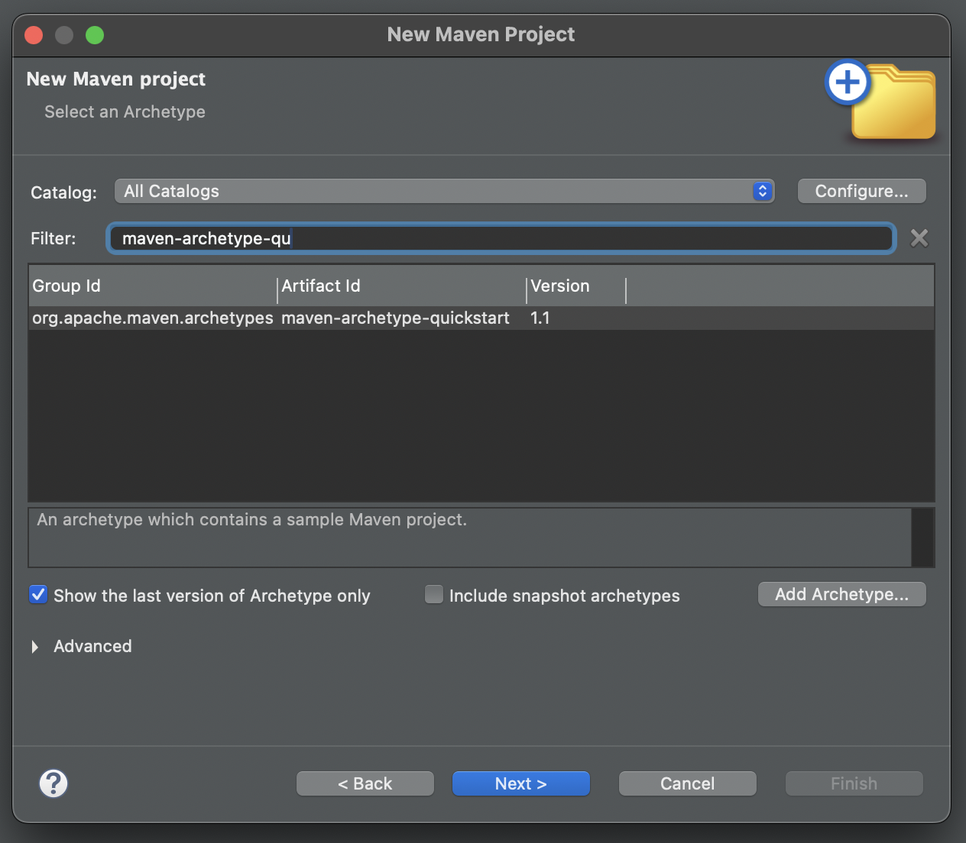Screen dimensions: 966x843
Task: Click the Add Archetype... button
Action: coord(841,594)
